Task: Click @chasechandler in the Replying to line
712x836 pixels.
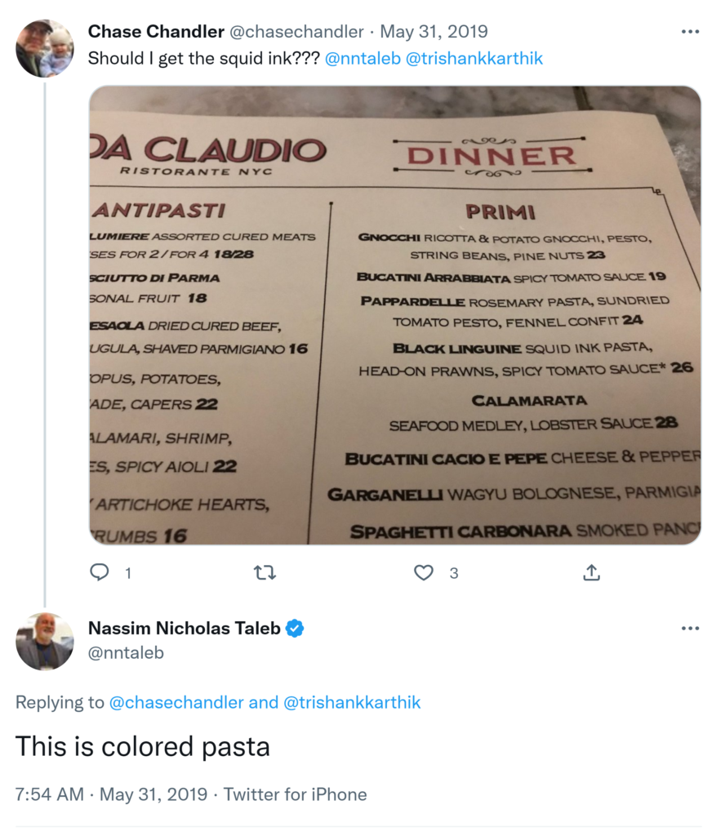Action: pyautogui.click(x=177, y=702)
